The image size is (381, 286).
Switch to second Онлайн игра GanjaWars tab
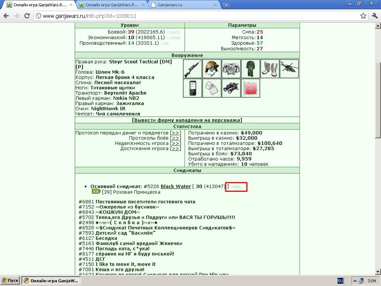click(x=112, y=5)
